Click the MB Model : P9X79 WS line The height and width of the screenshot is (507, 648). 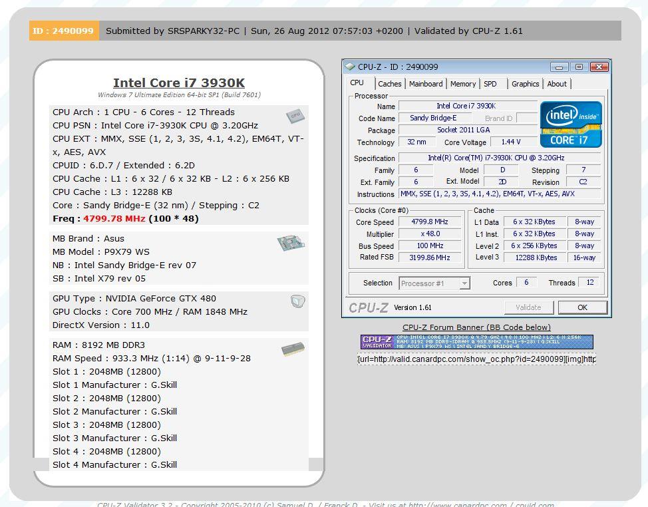101,252
